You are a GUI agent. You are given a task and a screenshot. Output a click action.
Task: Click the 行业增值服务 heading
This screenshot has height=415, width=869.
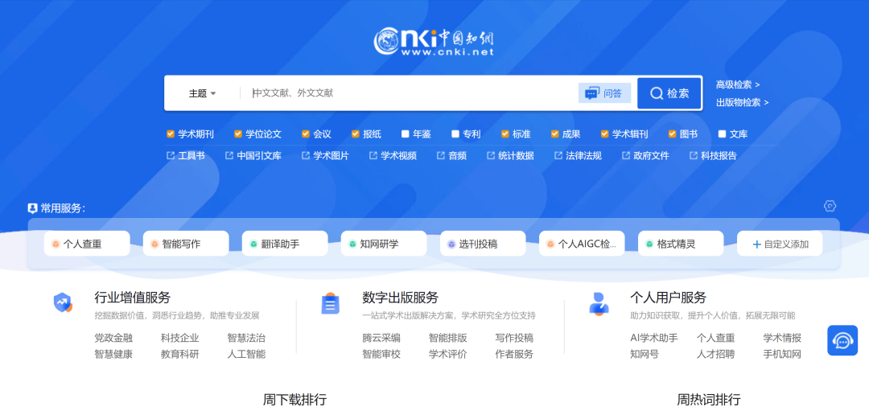point(133,298)
